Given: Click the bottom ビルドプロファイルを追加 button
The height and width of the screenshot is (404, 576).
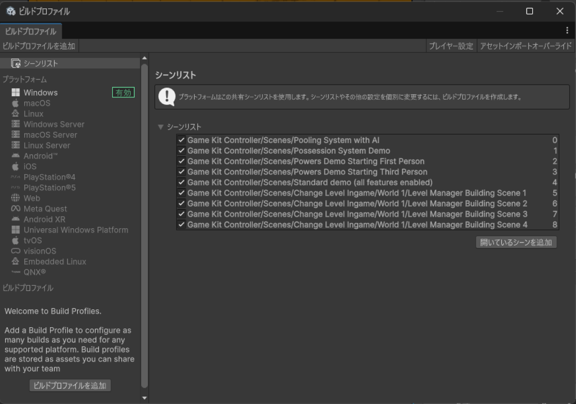Looking at the screenshot, I should [70, 386].
